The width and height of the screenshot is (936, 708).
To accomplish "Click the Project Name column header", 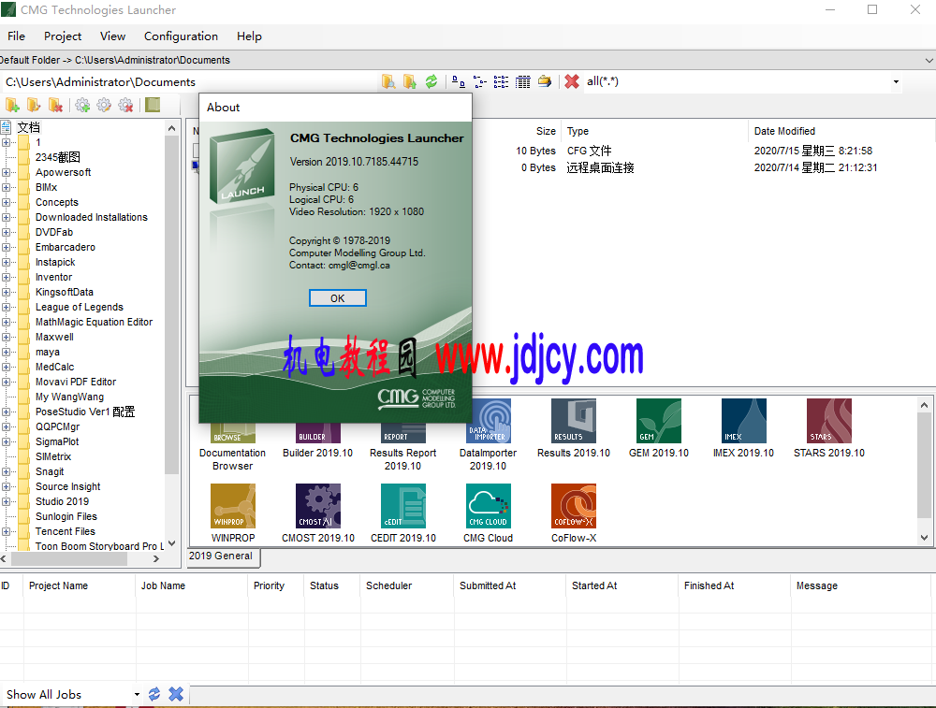I will coord(58,585).
